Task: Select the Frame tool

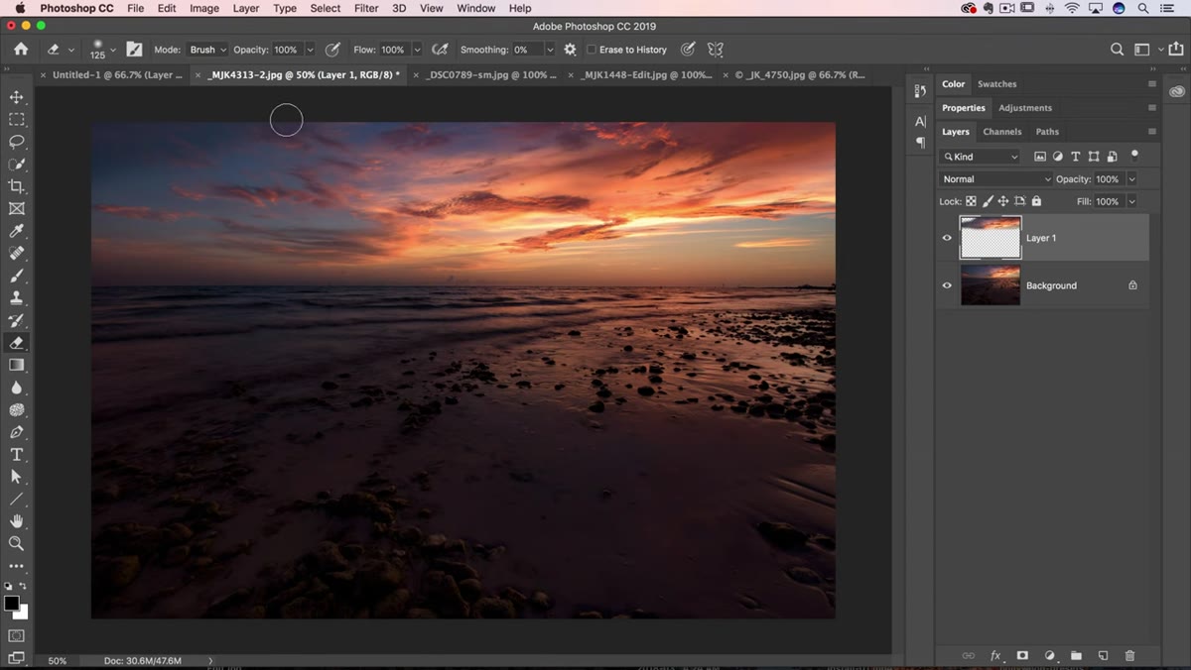Action: coord(16,209)
